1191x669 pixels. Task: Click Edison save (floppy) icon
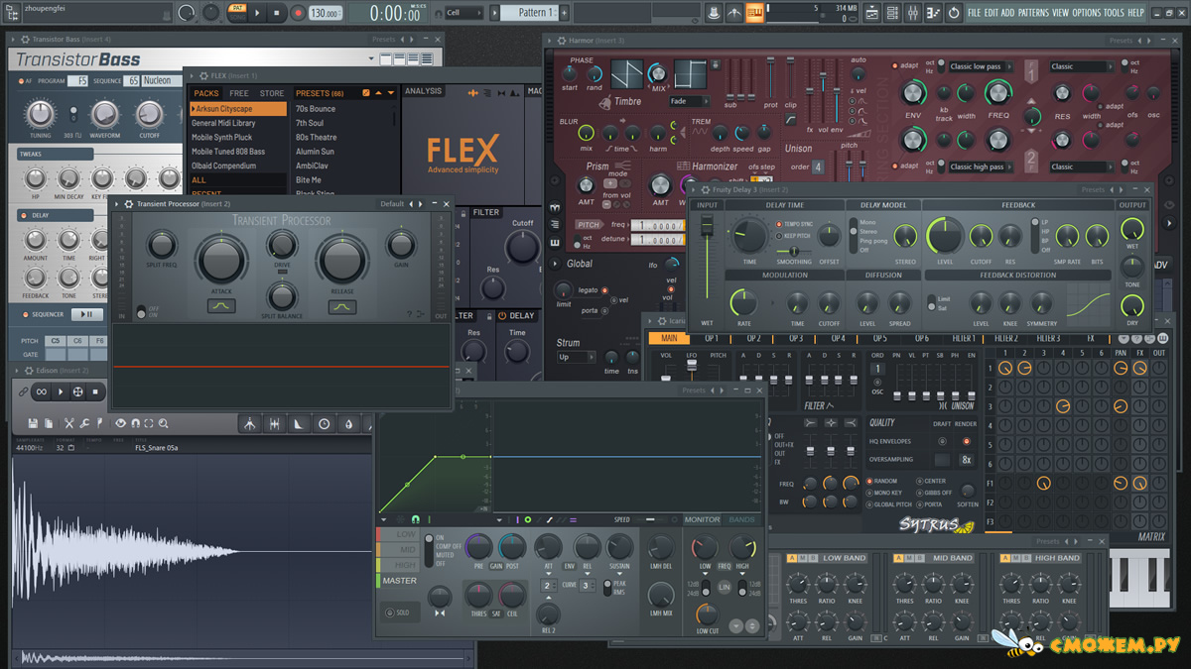click(x=33, y=424)
